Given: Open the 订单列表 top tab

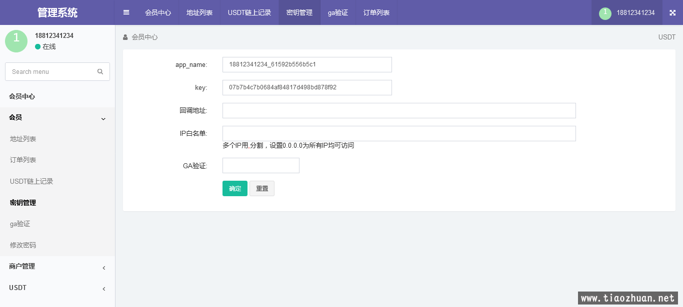Looking at the screenshot, I should 376,12.
